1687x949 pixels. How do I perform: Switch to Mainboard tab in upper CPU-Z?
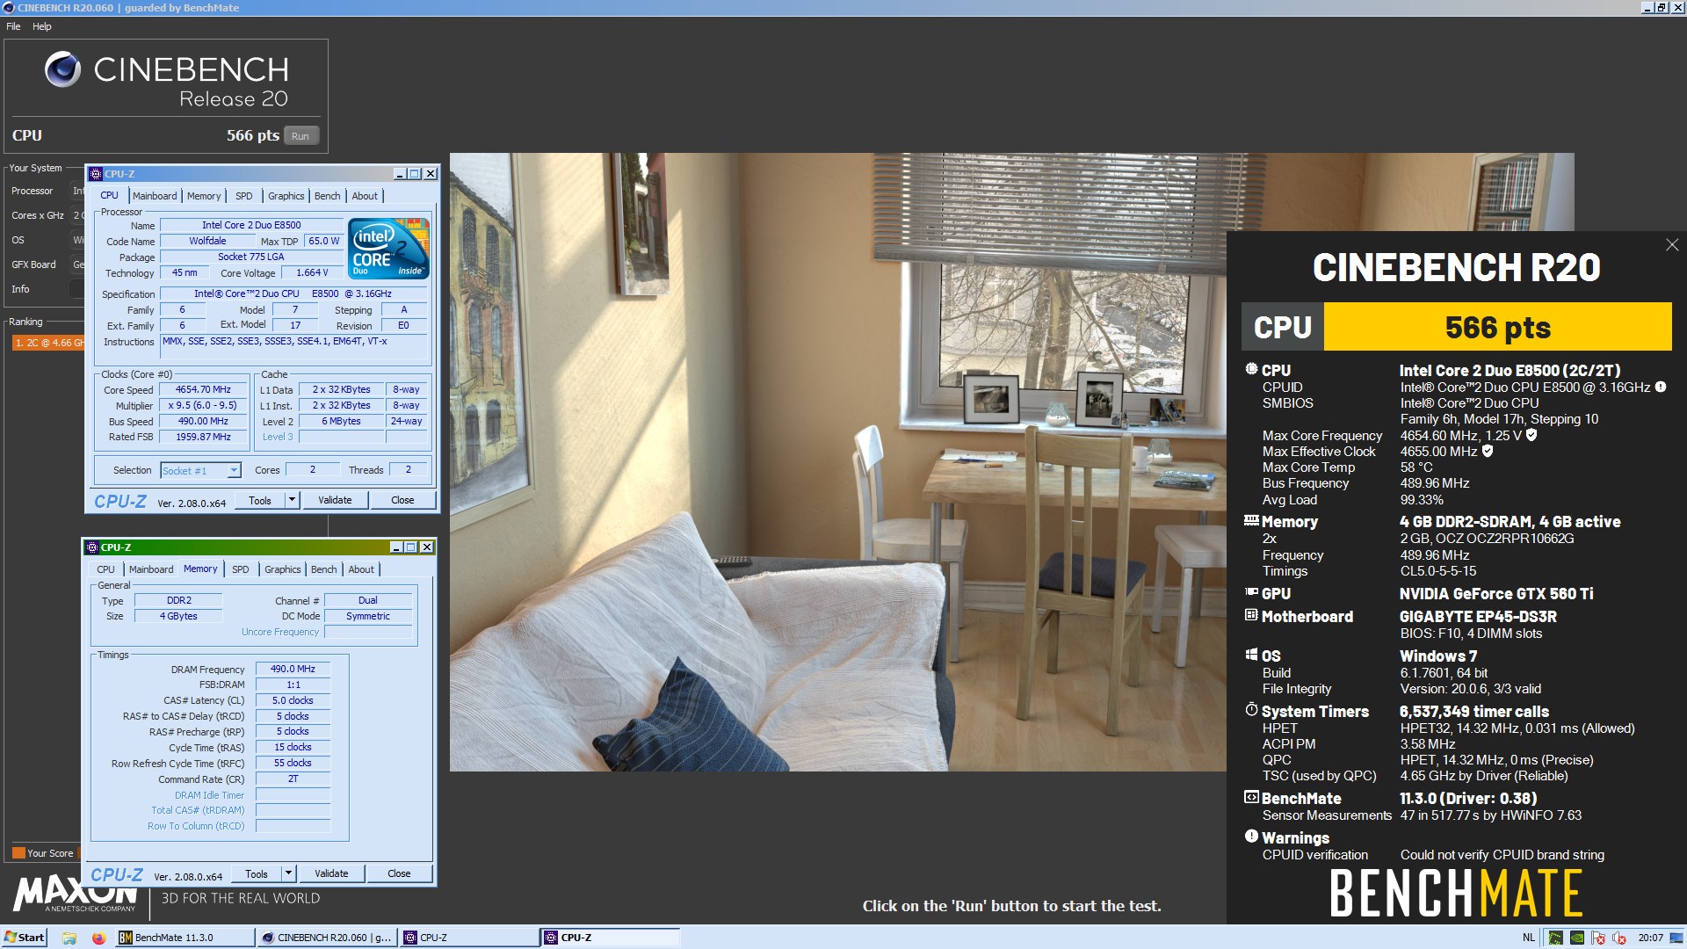pyautogui.click(x=155, y=196)
